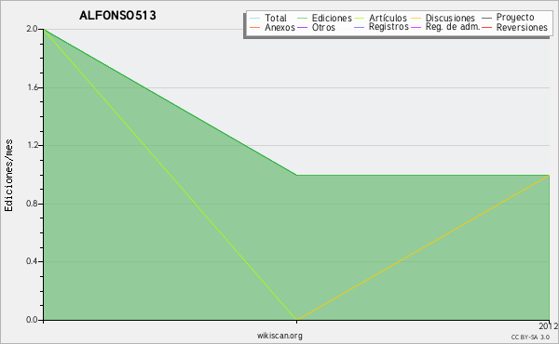Image resolution: width=559 pixels, height=344 pixels.
Task: Click the 0.8 y-axis value
Action: (32, 204)
